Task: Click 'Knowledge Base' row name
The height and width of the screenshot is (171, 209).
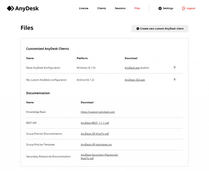Action: point(36,112)
